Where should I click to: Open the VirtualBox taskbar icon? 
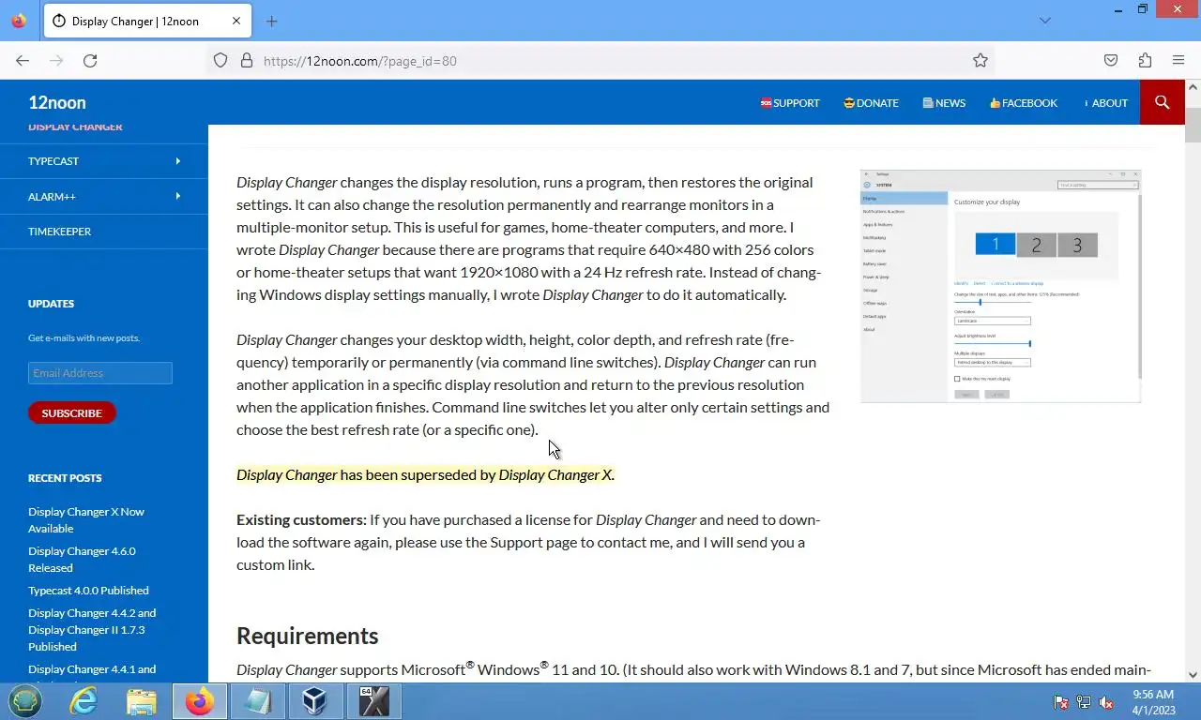(x=315, y=701)
